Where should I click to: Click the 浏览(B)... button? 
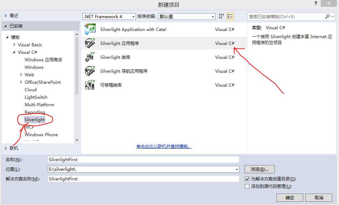coord(259,169)
